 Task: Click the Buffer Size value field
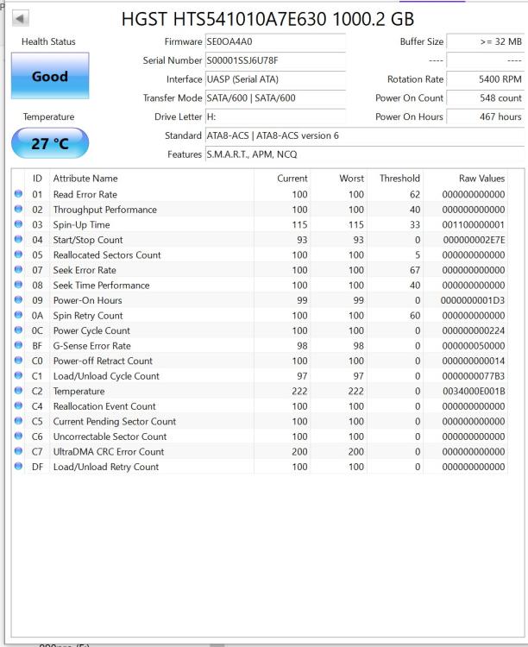[486, 41]
